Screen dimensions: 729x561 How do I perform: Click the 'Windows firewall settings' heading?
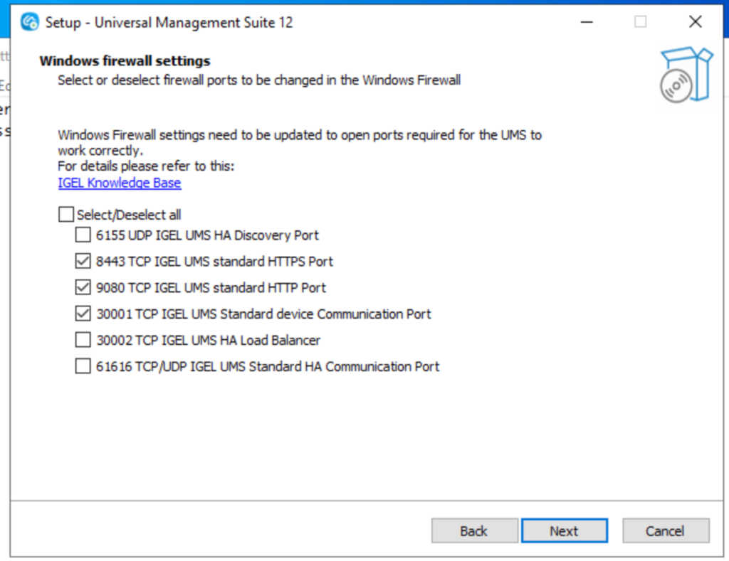[125, 61]
